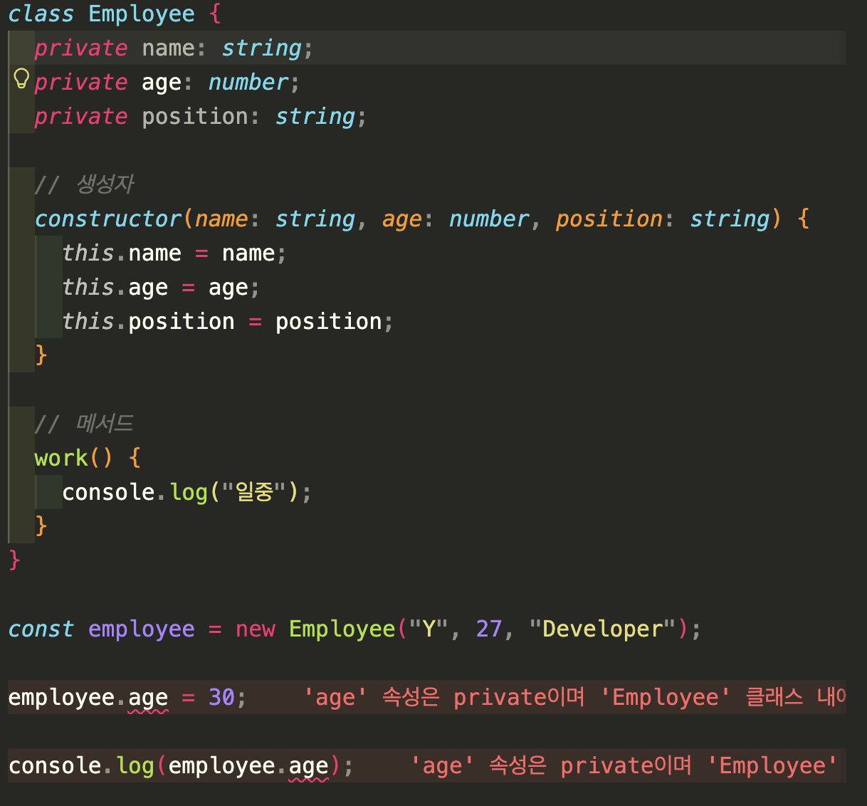
Task: Click the 'const' keyword
Action: point(41,629)
